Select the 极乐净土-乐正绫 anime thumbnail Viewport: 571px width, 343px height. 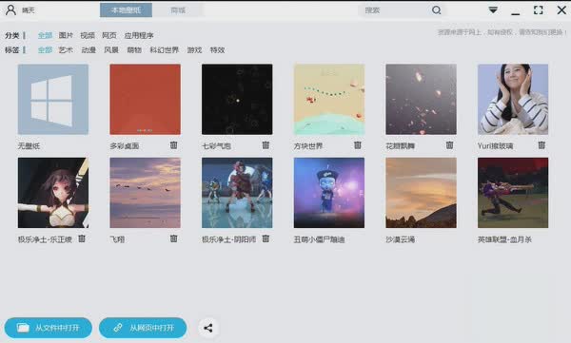(x=53, y=193)
